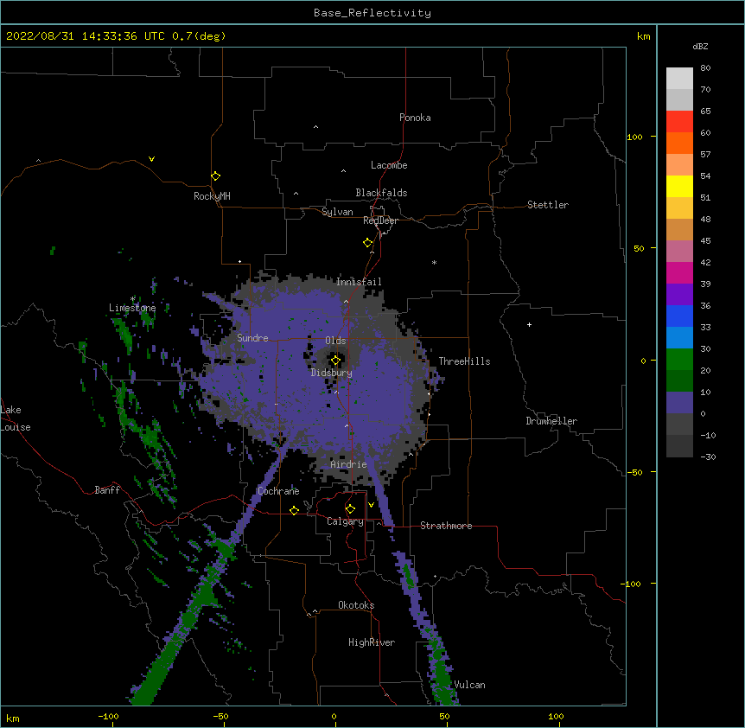Click the Vulcan label

(469, 685)
